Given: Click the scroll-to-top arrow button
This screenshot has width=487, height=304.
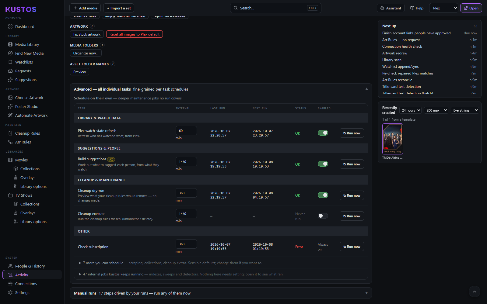Looking at the screenshot, I should tap(474, 292).
